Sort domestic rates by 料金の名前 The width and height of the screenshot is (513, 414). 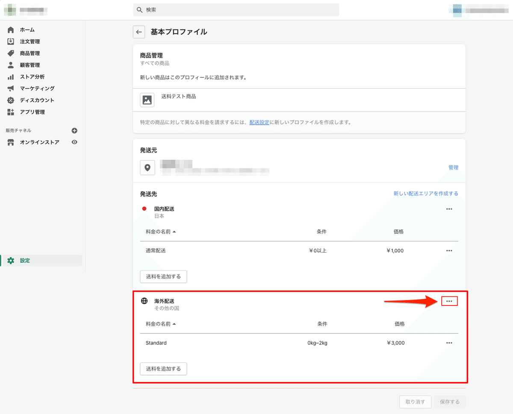pyautogui.click(x=161, y=232)
